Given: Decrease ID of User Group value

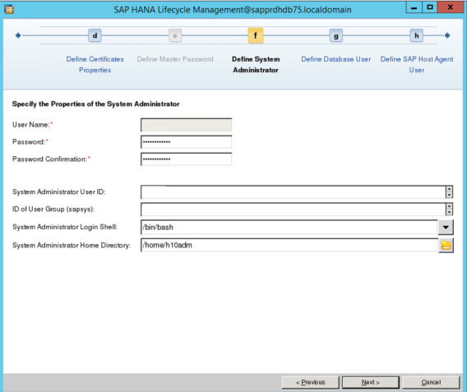Looking at the screenshot, I should (x=449, y=212).
